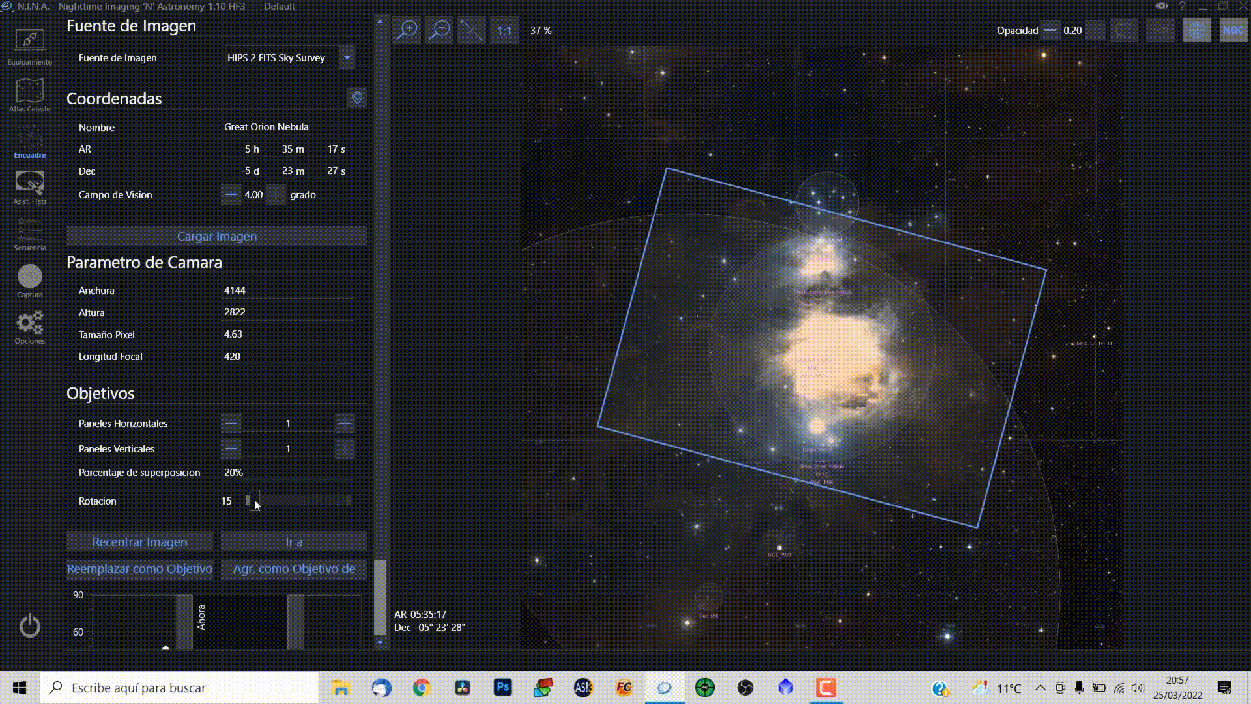Viewport: 1251px width, 704px height.
Task: Open the Asist. Flats wizard
Action: (x=29, y=188)
